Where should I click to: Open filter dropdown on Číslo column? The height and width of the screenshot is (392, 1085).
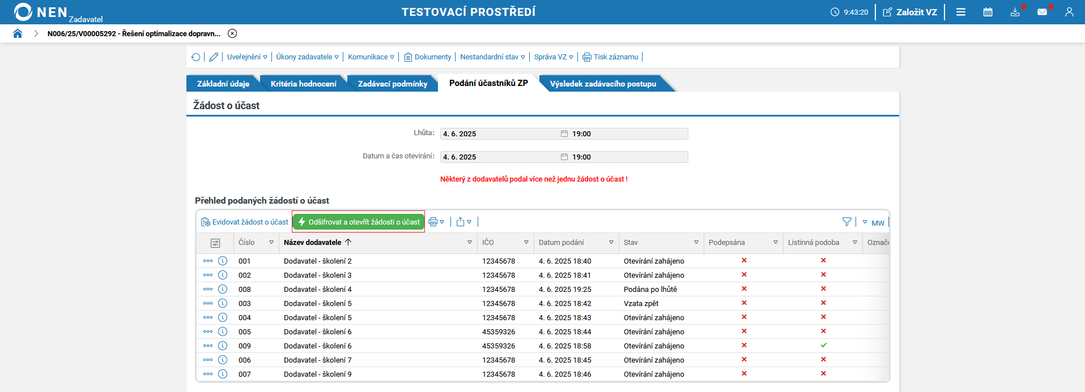coord(271,243)
